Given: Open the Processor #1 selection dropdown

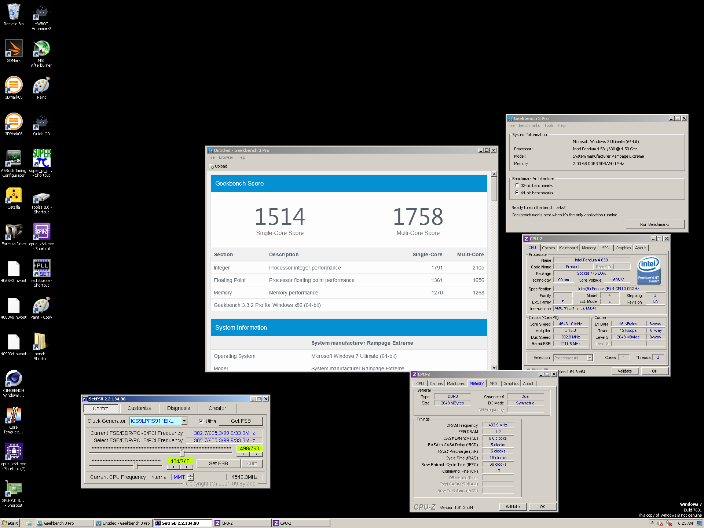Looking at the screenshot, I should point(590,358).
